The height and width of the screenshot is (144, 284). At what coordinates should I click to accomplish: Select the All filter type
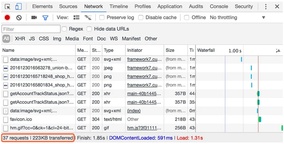(x=6, y=39)
